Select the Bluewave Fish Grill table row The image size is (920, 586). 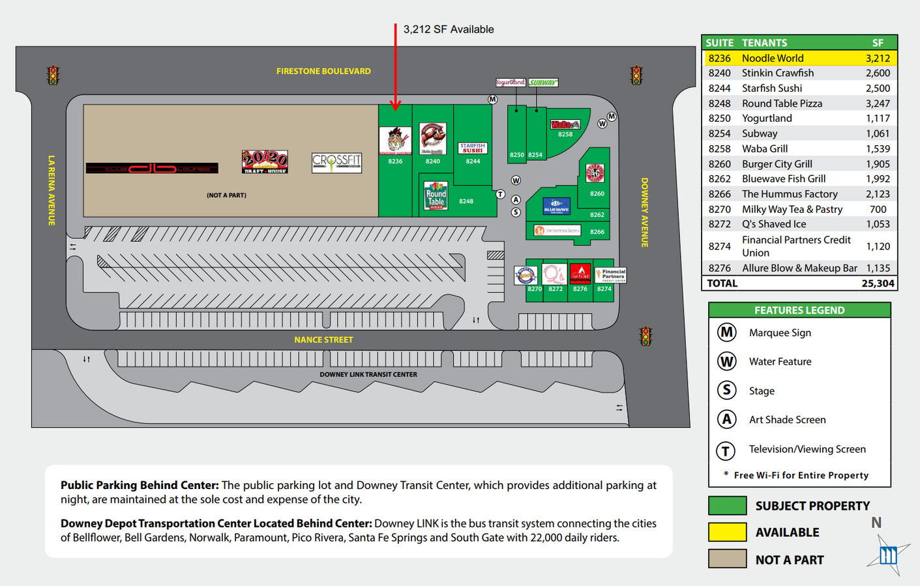click(799, 178)
